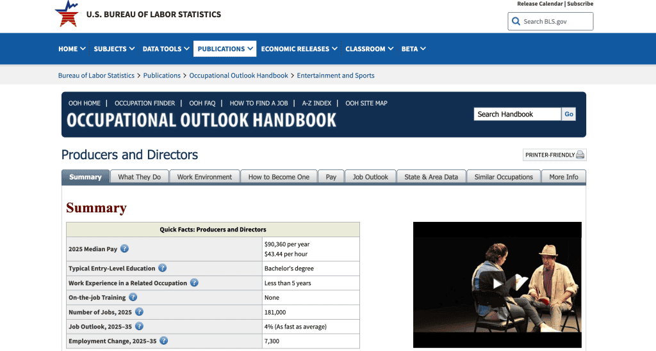
Task: Play the Producers and Directors video
Action: click(x=497, y=284)
